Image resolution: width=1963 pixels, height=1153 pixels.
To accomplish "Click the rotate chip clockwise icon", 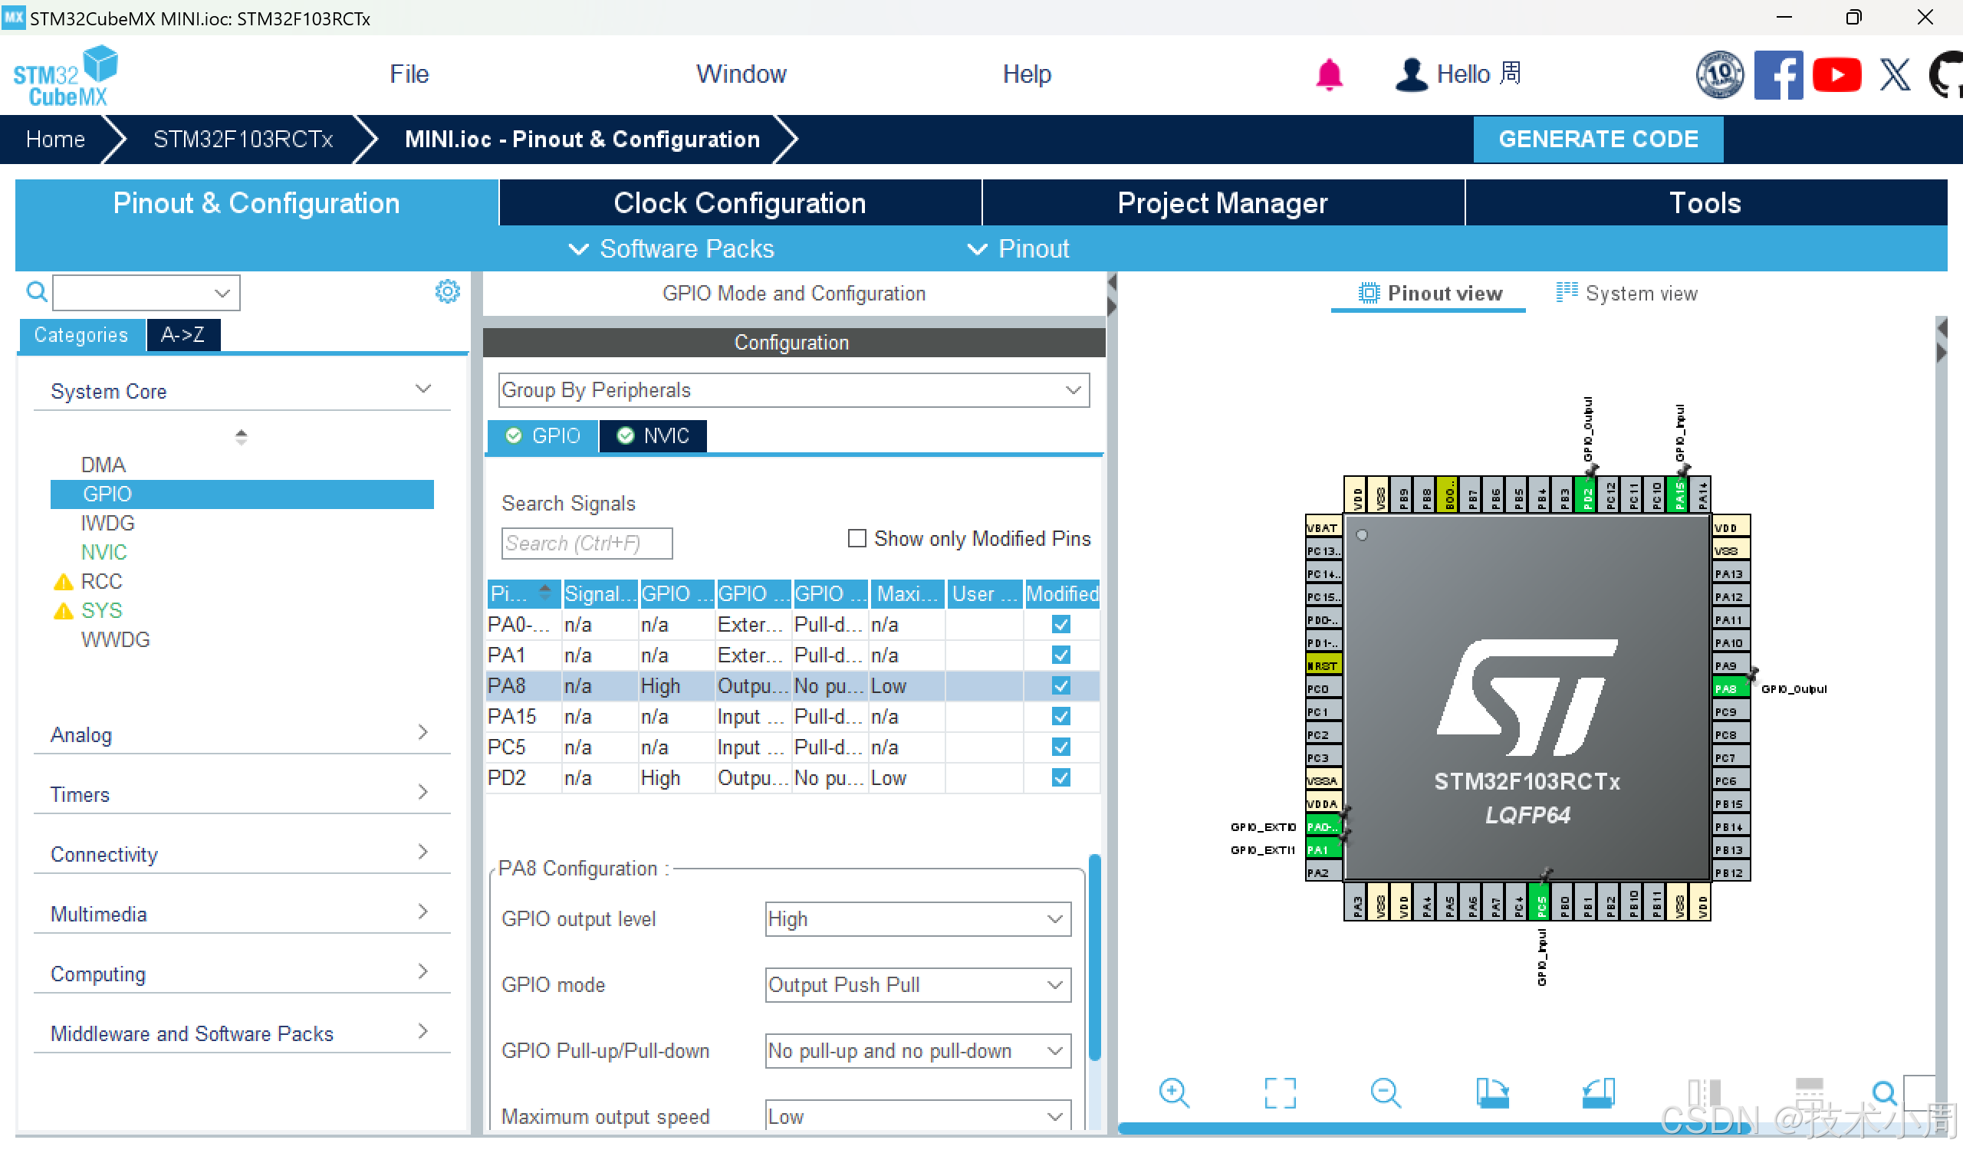I will [1491, 1093].
